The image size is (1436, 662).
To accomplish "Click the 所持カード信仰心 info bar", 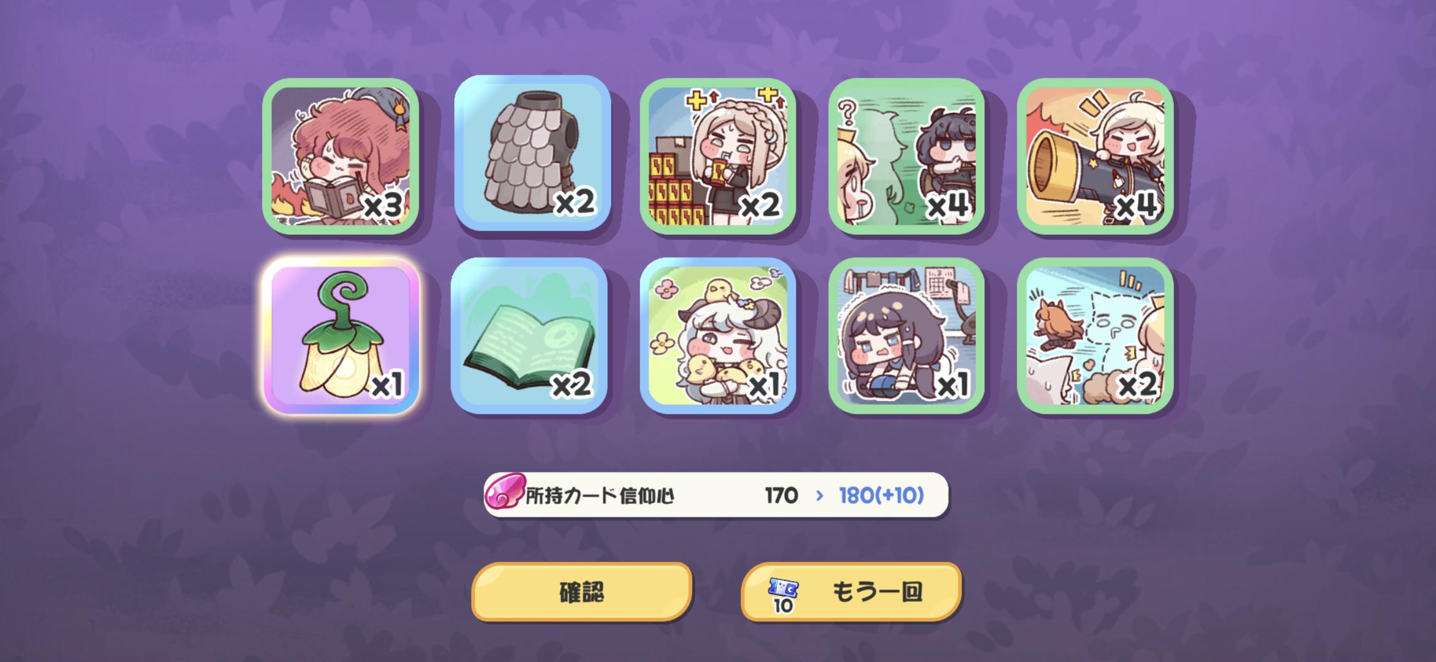I will 716,495.
